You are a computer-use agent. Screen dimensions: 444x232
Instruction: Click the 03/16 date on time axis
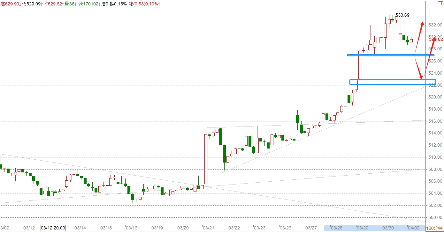point(131,228)
